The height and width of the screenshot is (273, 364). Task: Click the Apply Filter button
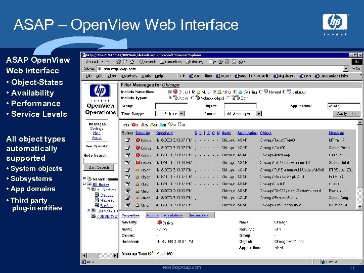pos(347,114)
